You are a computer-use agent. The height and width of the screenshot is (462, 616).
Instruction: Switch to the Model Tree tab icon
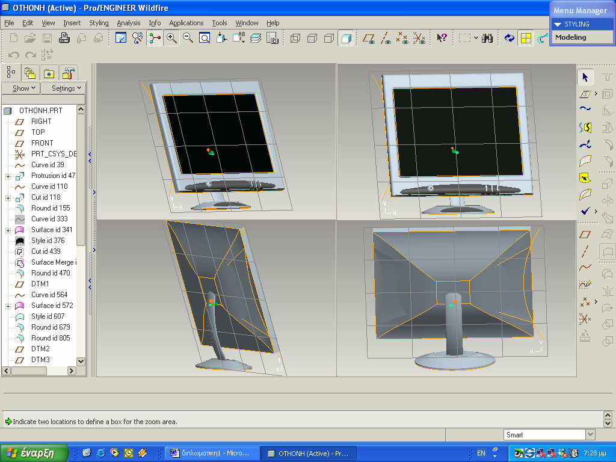coord(11,72)
